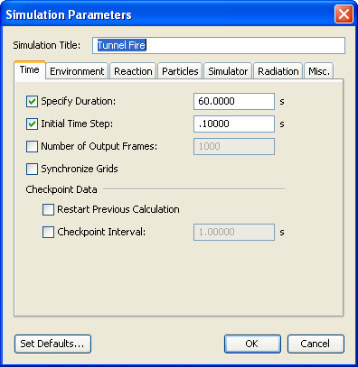358x367 pixels.
Task: Click the duration field showing 60.0000
Action: coord(234,101)
